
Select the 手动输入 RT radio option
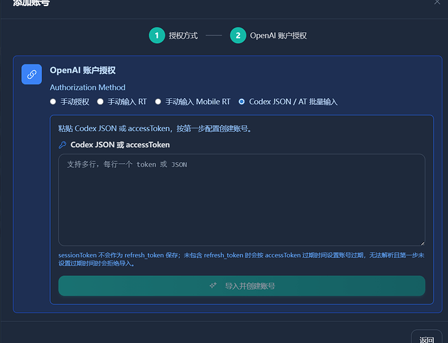(x=100, y=102)
